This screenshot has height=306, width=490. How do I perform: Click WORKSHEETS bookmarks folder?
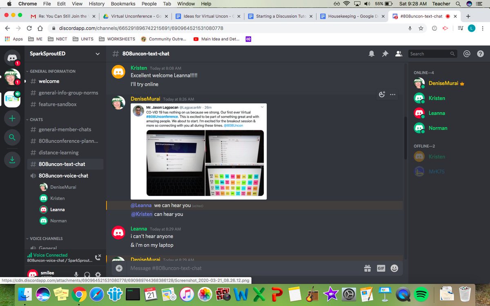tap(117, 39)
